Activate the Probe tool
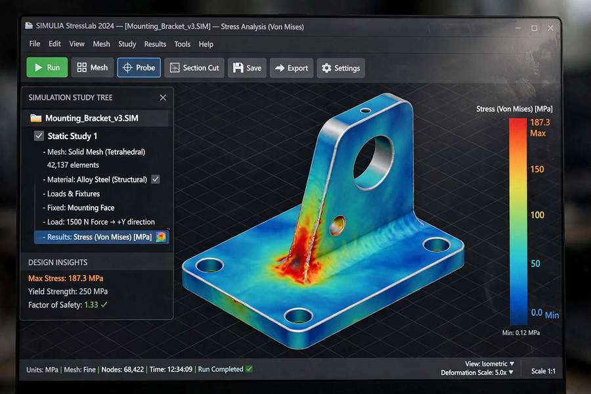The image size is (591, 394). point(139,68)
